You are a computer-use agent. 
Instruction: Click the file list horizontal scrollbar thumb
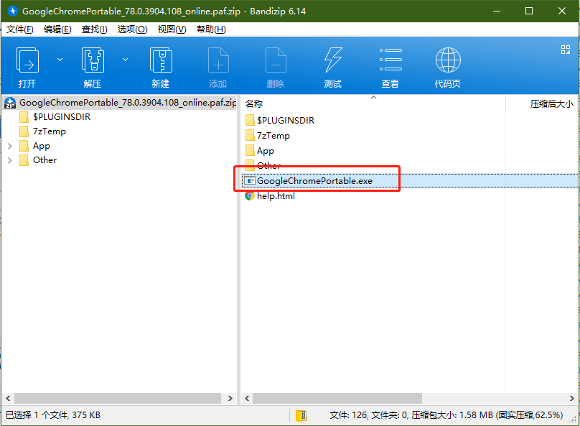pyautogui.click(x=337, y=398)
